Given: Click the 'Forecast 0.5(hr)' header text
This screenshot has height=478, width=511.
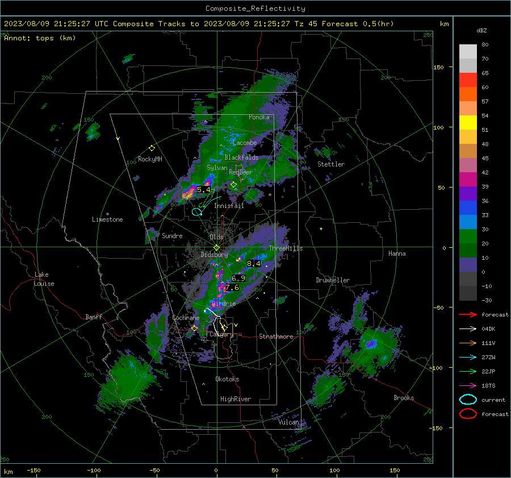Looking at the screenshot, I should pyautogui.click(x=358, y=24).
